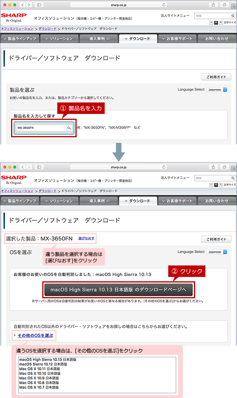Viewport: 237px width, 398px height.
Task: Select large 大 font size in upper window
Action: point(221,23)
